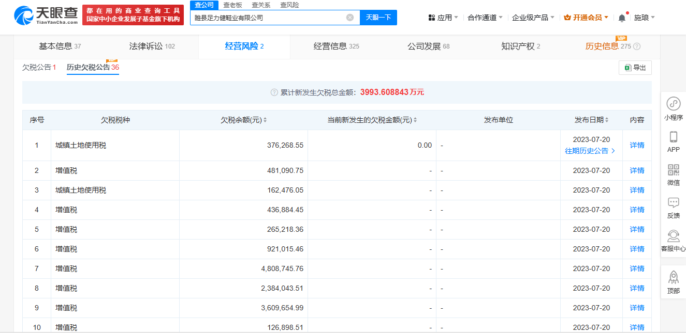
Task: Select the 历史欠税公告 36 sub-tab
Action: (93, 67)
